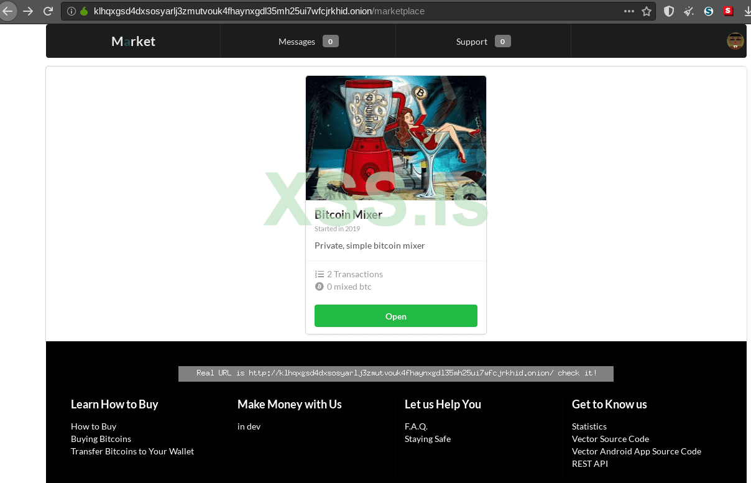Click the onion site indicator icon
This screenshot has width=751, height=483.
(x=84, y=11)
